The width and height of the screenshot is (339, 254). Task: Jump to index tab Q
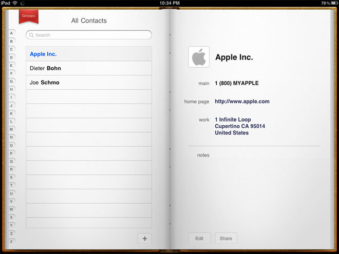click(11, 161)
